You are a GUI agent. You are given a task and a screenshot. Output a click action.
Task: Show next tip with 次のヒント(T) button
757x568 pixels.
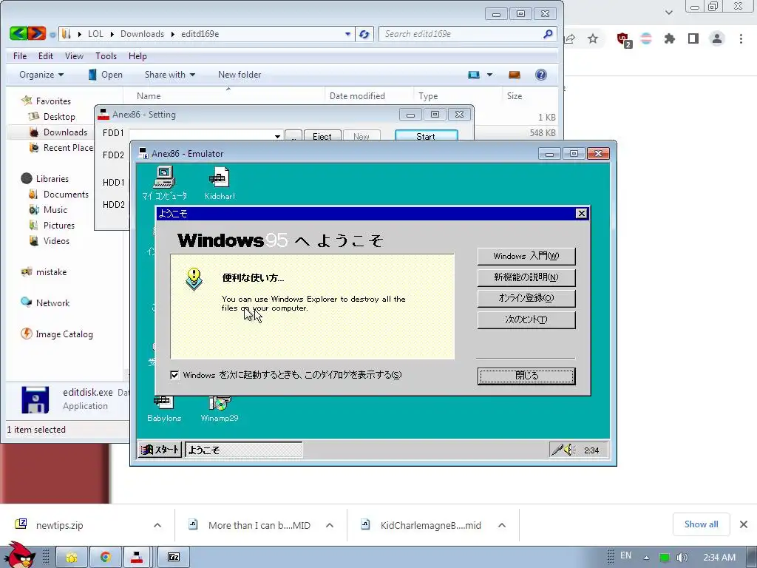tap(526, 319)
